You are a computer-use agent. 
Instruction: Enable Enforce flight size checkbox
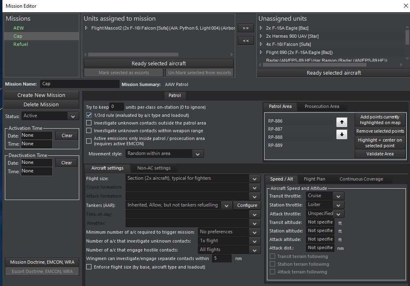click(x=89, y=267)
